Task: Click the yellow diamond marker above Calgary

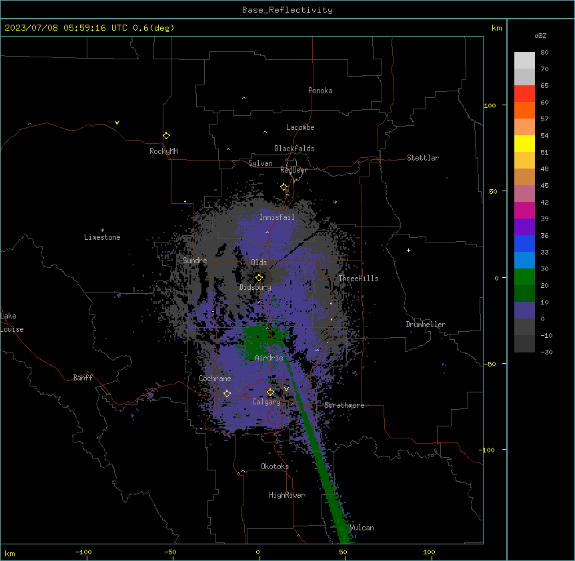Action: tap(270, 392)
